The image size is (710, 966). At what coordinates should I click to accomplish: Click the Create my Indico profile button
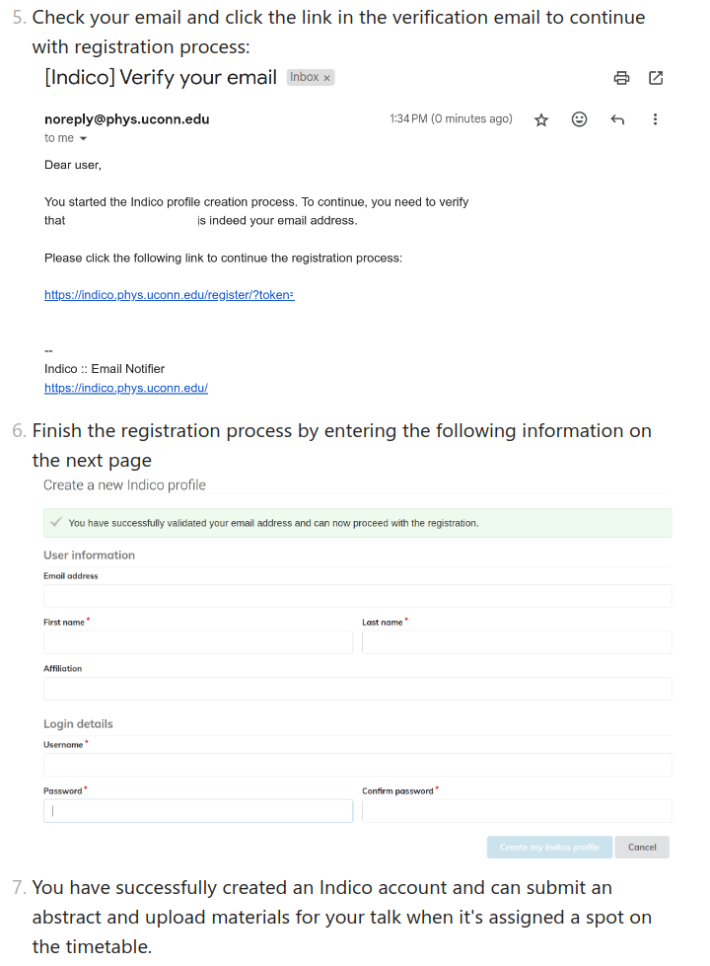549,847
